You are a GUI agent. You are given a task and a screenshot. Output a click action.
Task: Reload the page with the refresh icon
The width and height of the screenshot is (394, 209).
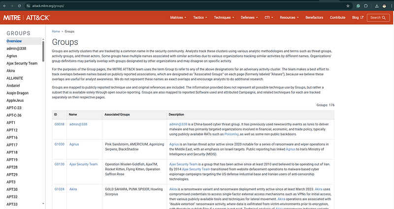click(19, 6)
